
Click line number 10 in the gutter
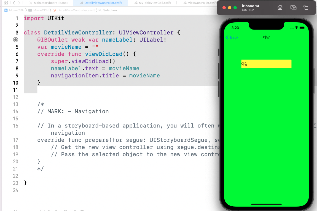pyautogui.click(x=16, y=83)
